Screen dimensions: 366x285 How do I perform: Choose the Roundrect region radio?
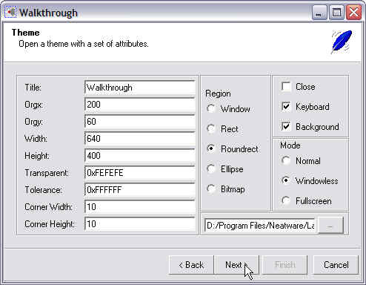pos(211,148)
